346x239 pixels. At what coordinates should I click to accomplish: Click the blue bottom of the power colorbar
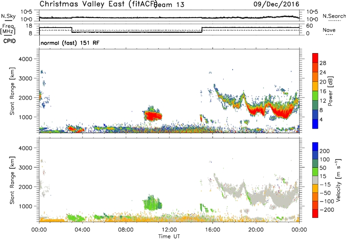pyautogui.click(x=315, y=124)
